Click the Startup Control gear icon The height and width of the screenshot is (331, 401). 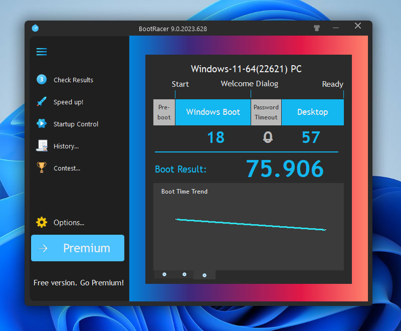pyautogui.click(x=42, y=123)
